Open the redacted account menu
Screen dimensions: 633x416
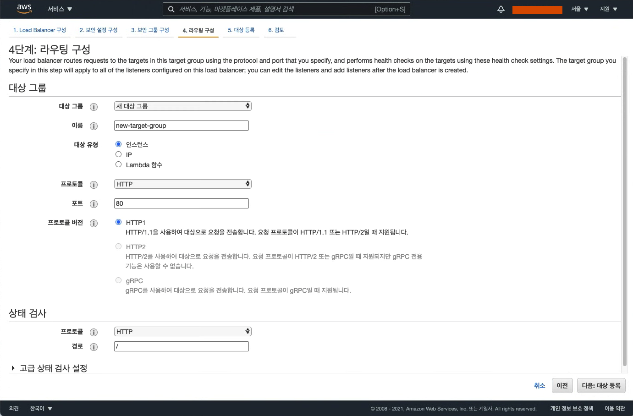537,10
